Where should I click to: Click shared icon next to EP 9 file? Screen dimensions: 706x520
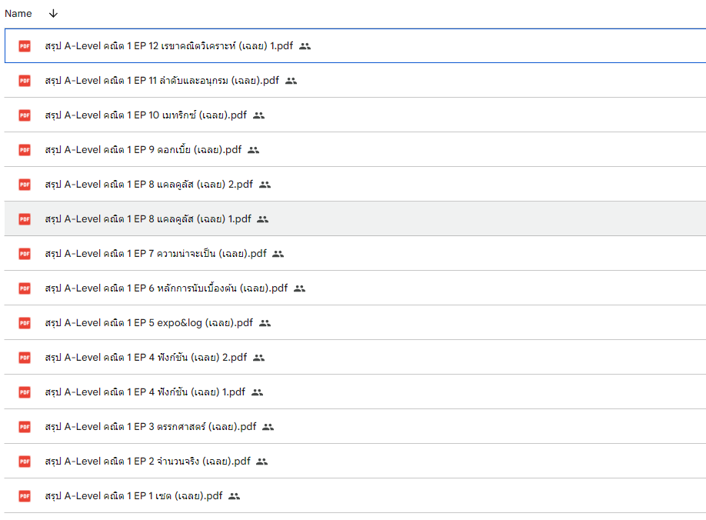pos(254,150)
